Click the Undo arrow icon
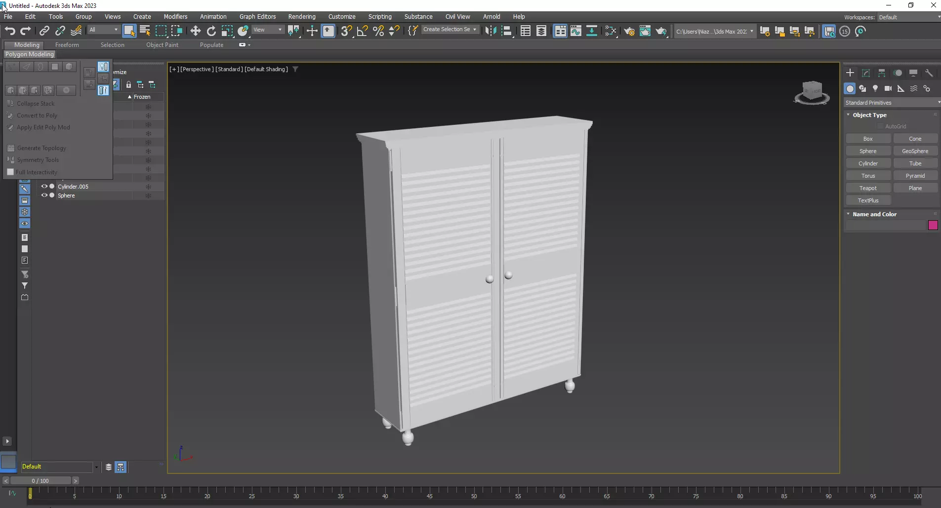 tap(10, 31)
